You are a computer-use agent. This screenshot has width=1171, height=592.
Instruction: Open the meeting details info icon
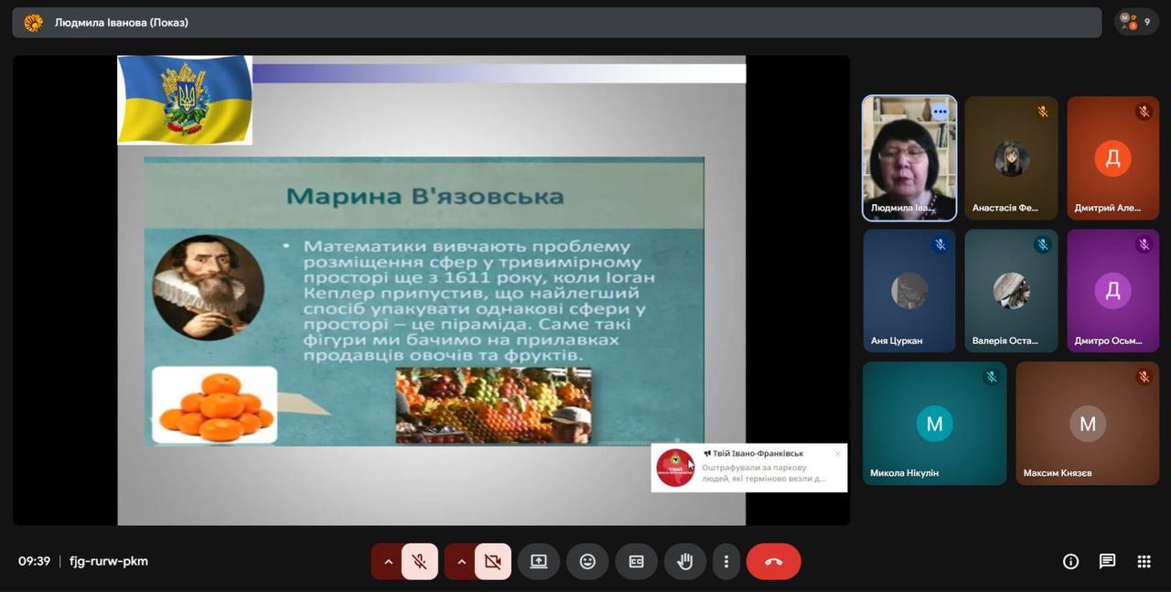tap(1070, 562)
